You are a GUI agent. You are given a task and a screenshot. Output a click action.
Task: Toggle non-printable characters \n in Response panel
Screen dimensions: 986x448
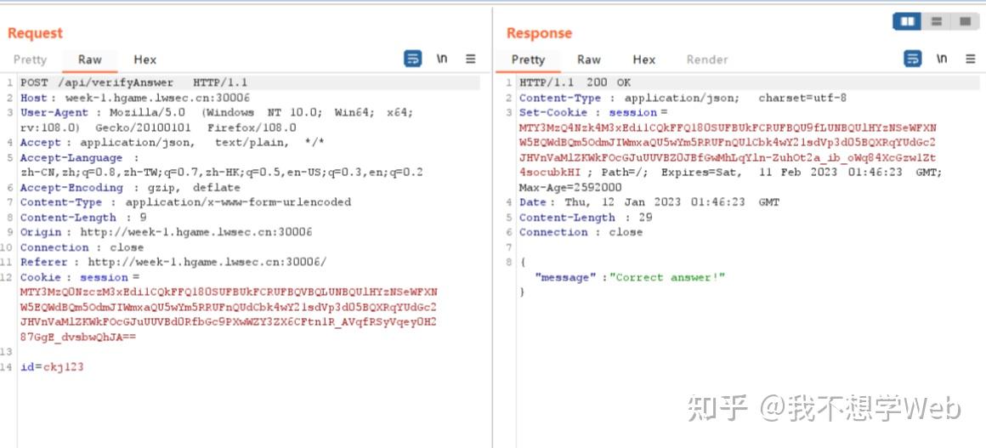coord(941,59)
